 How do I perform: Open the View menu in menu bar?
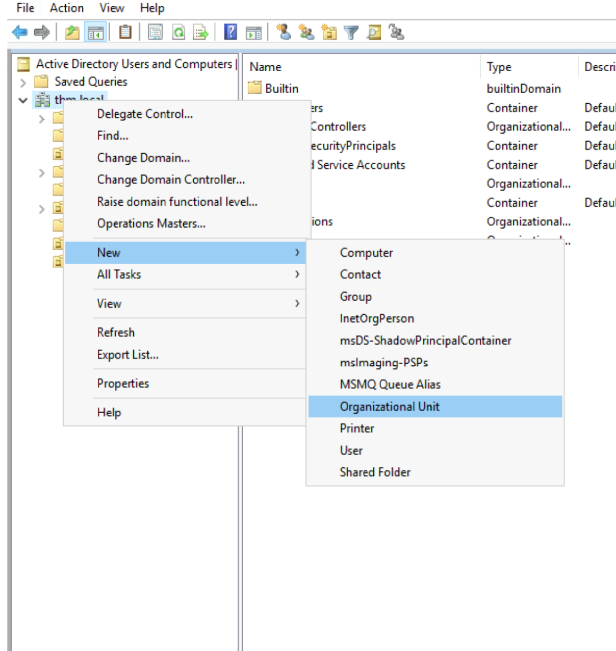coord(112,8)
